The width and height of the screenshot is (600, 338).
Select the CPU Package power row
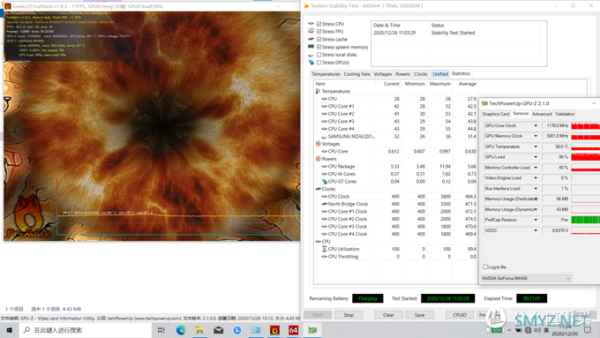click(396, 166)
